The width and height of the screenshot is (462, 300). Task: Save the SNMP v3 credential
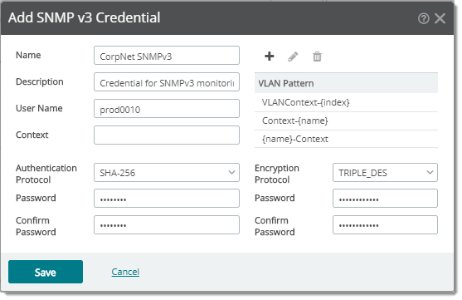pos(46,272)
